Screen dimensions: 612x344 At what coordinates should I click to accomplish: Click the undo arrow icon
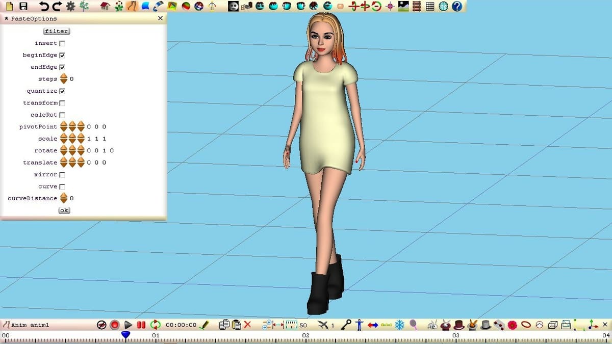coord(44,7)
